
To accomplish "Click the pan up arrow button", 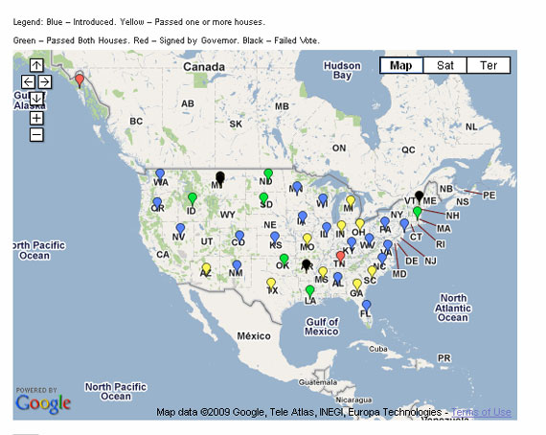I will pyautogui.click(x=36, y=65).
